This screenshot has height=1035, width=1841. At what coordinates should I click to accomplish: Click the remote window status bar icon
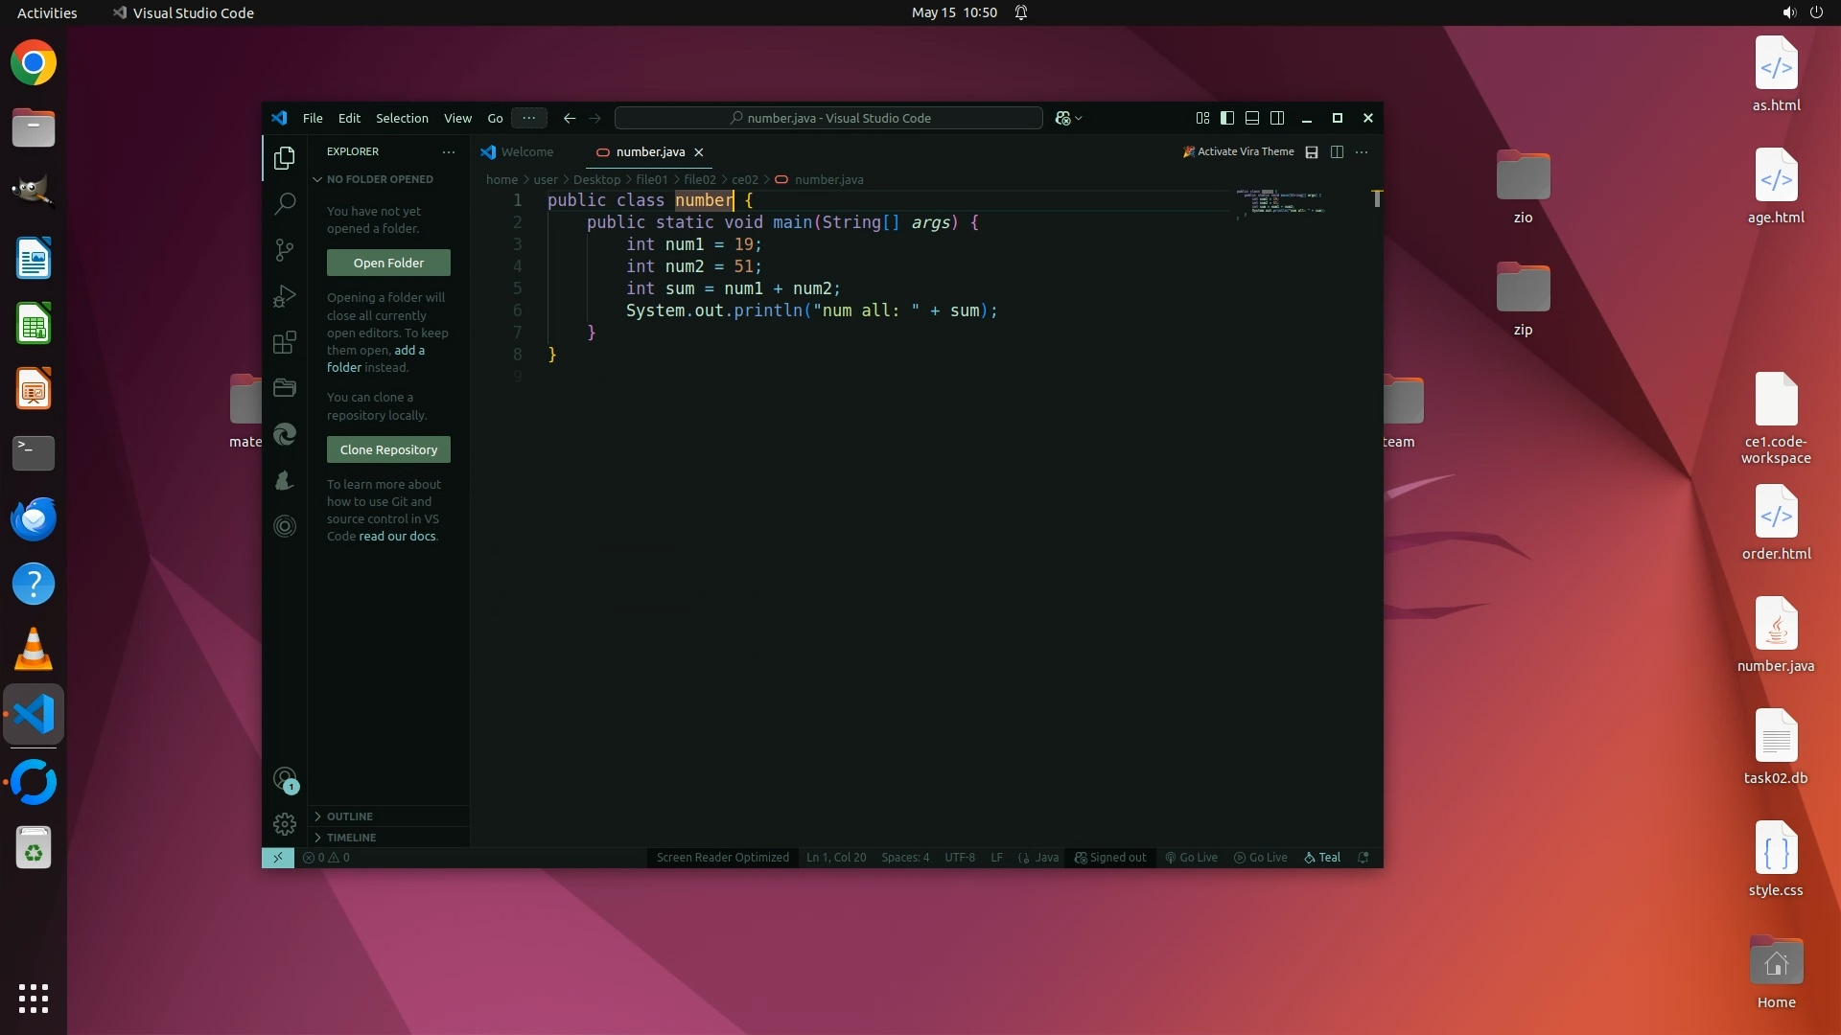[278, 858]
